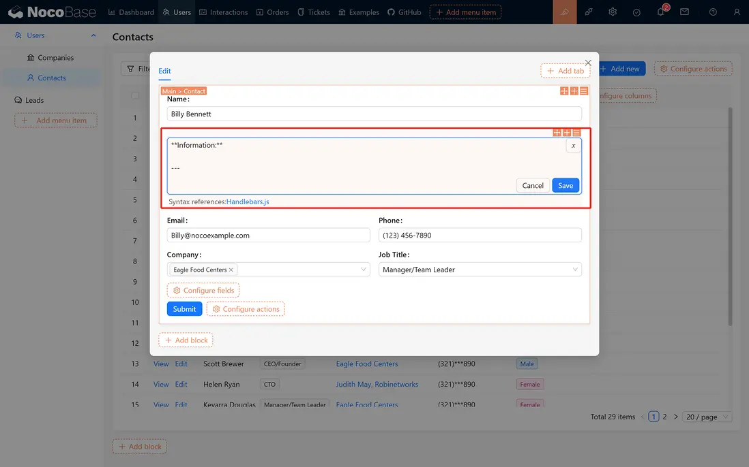Remove the Eagle Food Centers company tag
The image size is (749, 467).
point(231,270)
